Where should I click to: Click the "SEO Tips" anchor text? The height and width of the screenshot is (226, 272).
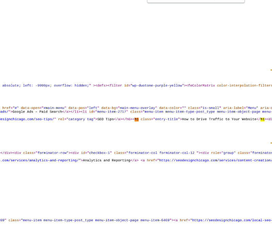click(105, 119)
